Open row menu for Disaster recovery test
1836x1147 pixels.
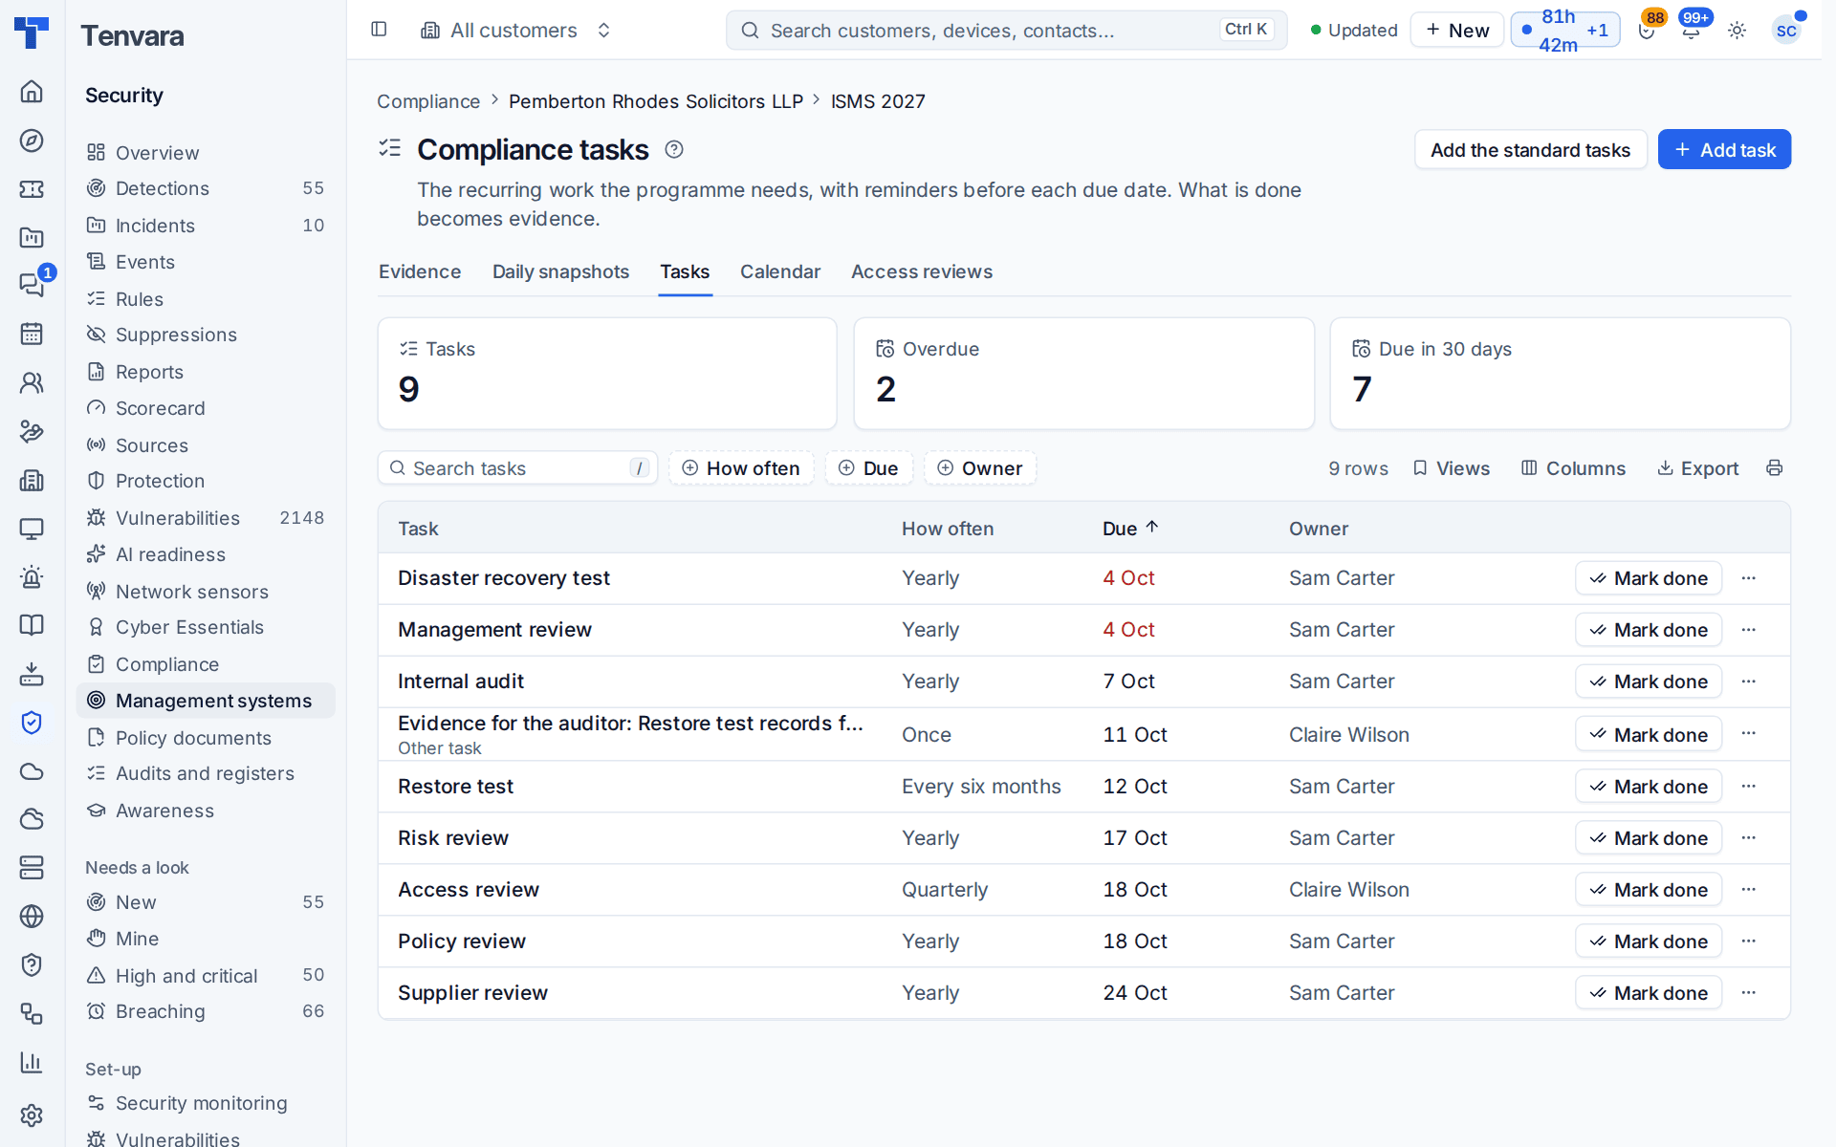pos(1749,578)
